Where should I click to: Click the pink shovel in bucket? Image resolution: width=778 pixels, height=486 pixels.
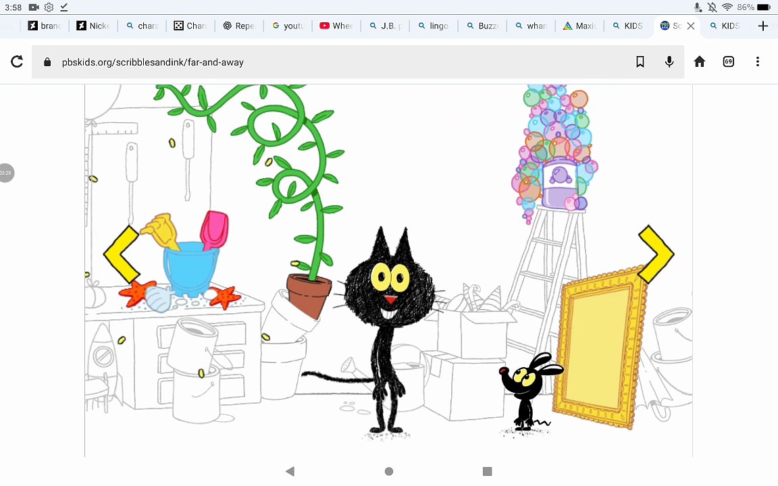coord(214,230)
